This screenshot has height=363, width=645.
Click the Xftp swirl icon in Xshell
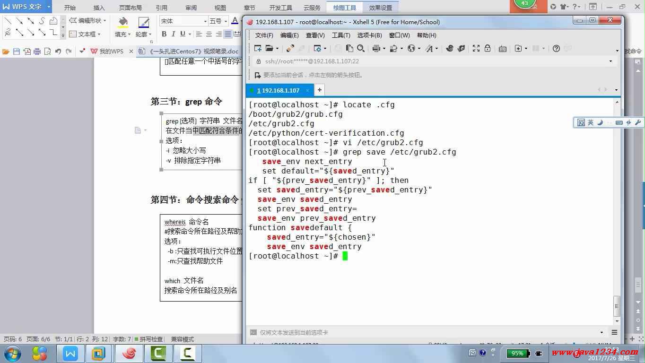click(449, 48)
